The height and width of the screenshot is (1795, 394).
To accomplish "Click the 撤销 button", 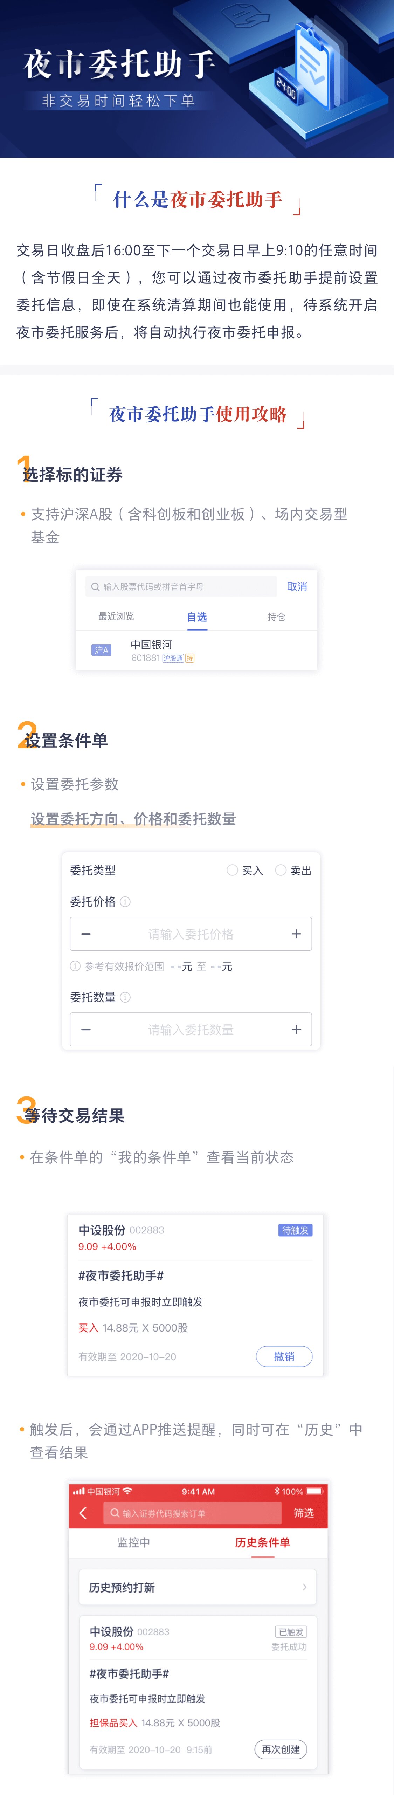I will click(x=284, y=1356).
